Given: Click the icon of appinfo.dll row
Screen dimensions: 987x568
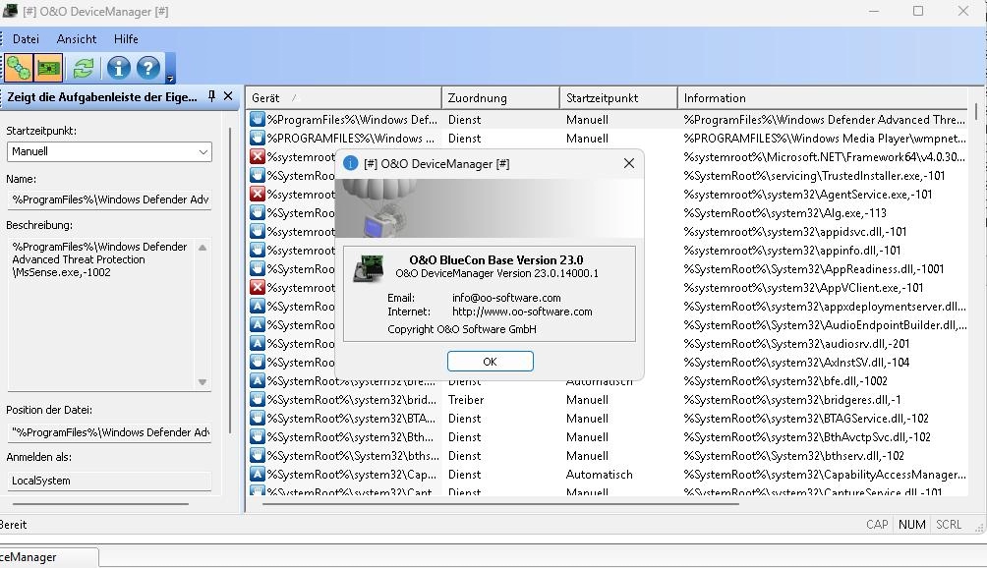Looking at the screenshot, I should click(257, 250).
